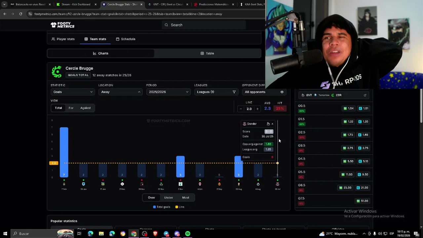Viewport: 423px width, 238px height.
Task: Open the browser tab list dropdown
Action: point(4,4)
